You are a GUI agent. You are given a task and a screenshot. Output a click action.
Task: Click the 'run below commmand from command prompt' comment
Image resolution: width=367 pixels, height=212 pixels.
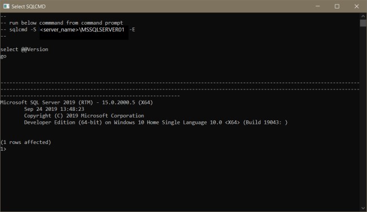click(66, 23)
